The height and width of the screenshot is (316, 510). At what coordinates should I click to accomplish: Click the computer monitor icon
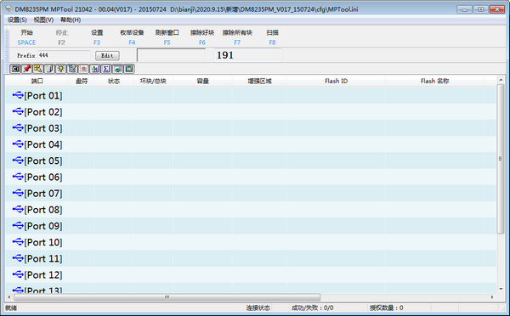[x=118, y=69]
